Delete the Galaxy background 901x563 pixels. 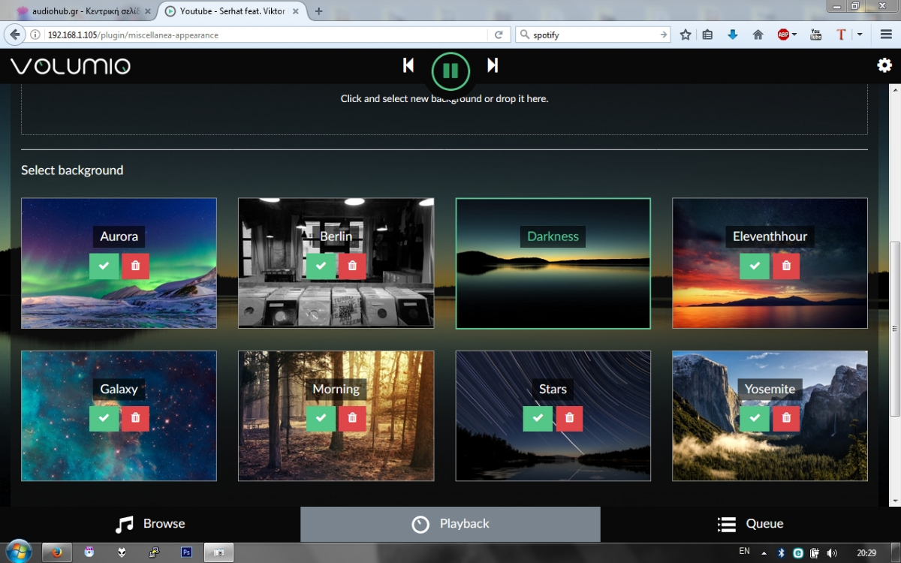tap(135, 418)
